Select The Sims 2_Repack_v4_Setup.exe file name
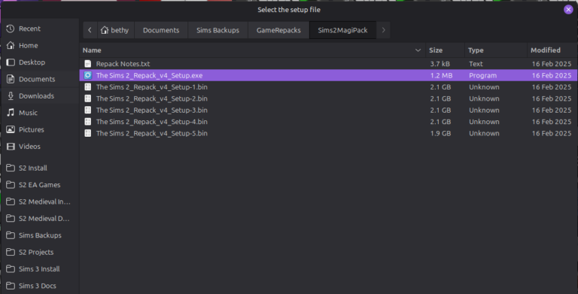 click(149, 75)
